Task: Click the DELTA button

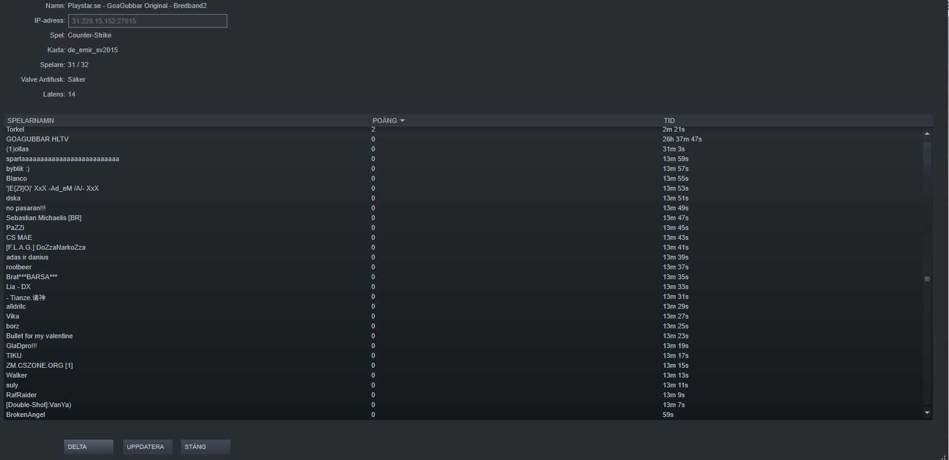Action: [x=88, y=447]
